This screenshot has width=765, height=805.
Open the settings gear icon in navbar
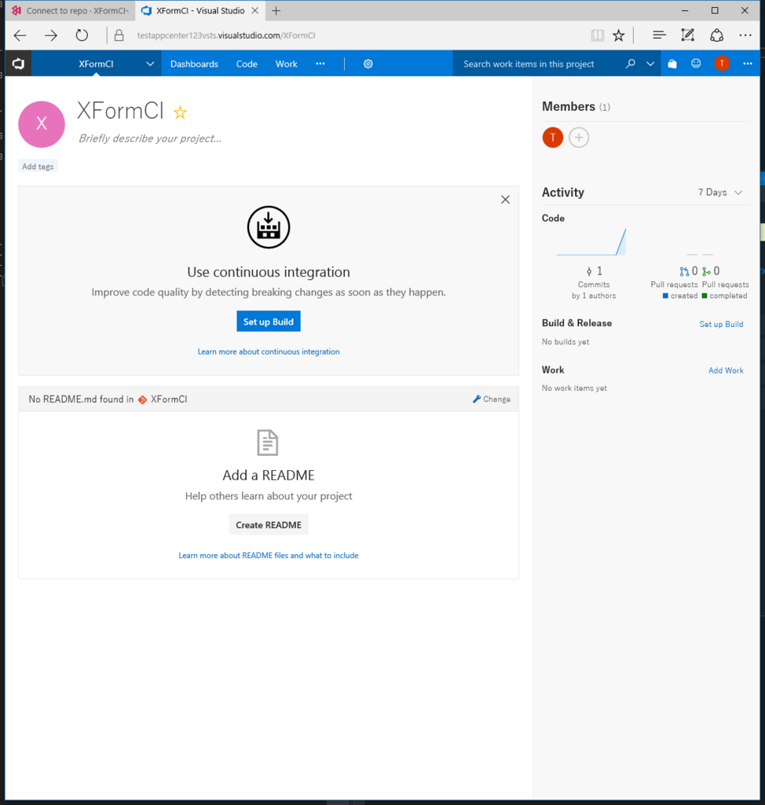368,64
